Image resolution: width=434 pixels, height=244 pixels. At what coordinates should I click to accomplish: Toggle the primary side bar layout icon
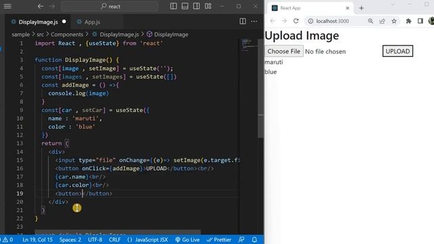174,6
